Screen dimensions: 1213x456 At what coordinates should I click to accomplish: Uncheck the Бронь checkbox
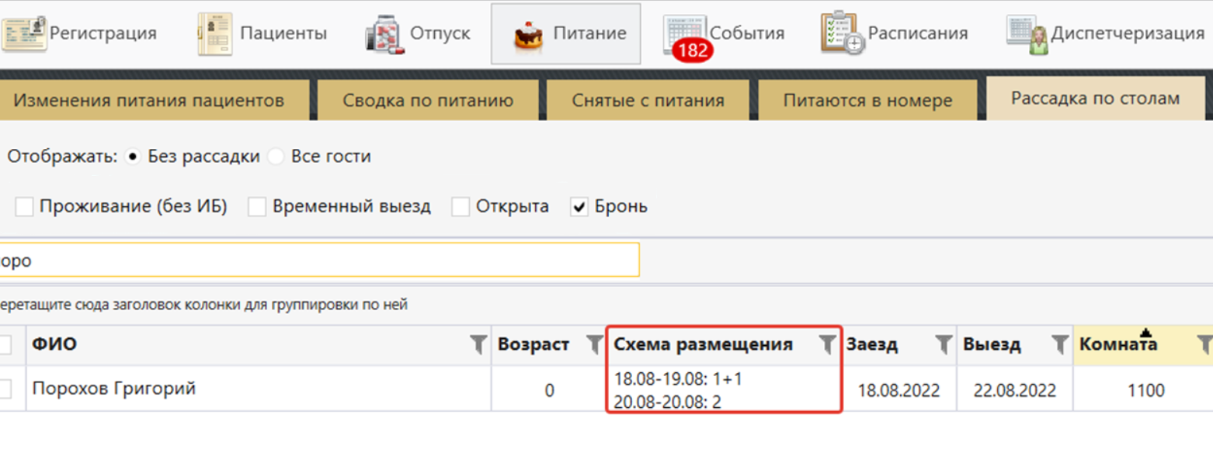579,207
